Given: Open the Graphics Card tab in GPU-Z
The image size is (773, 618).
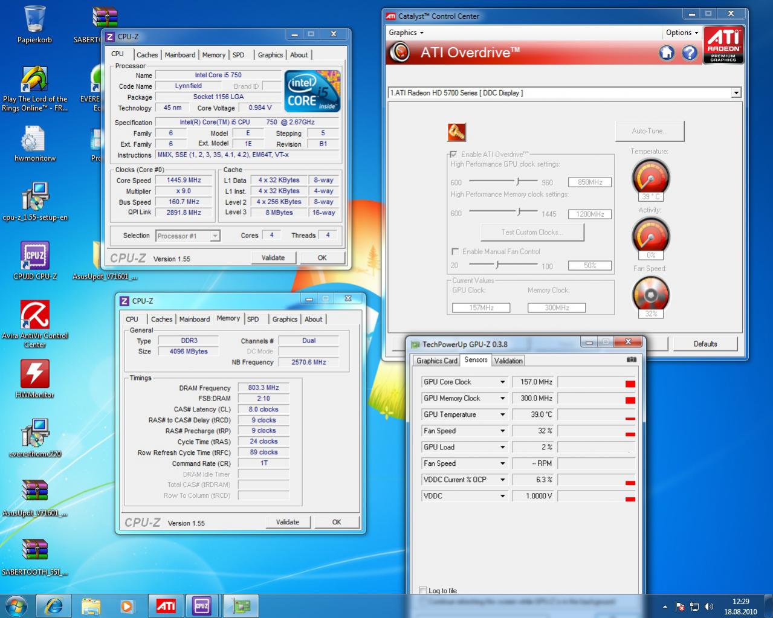Looking at the screenshot, I should point(437,361).
